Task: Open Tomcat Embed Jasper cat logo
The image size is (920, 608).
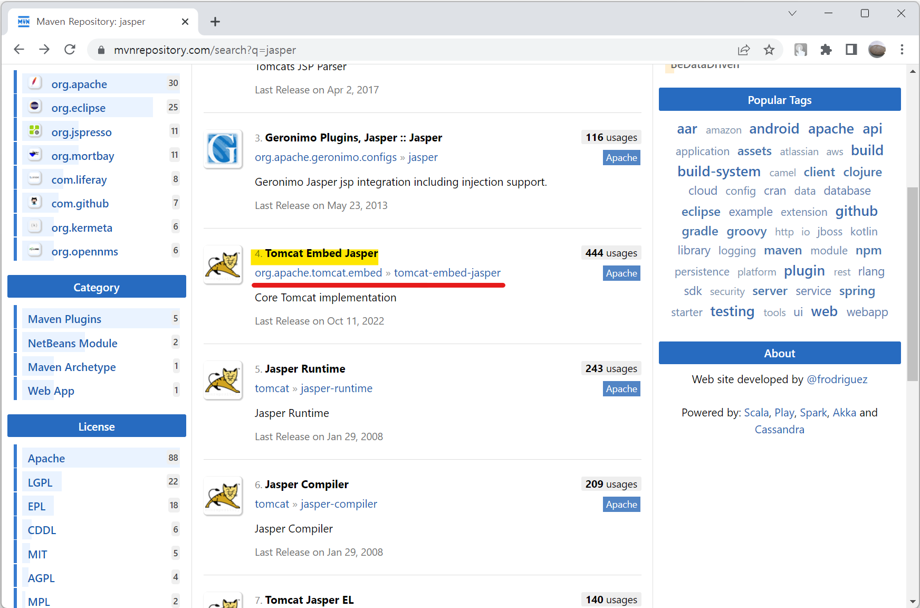Action: 223,264
